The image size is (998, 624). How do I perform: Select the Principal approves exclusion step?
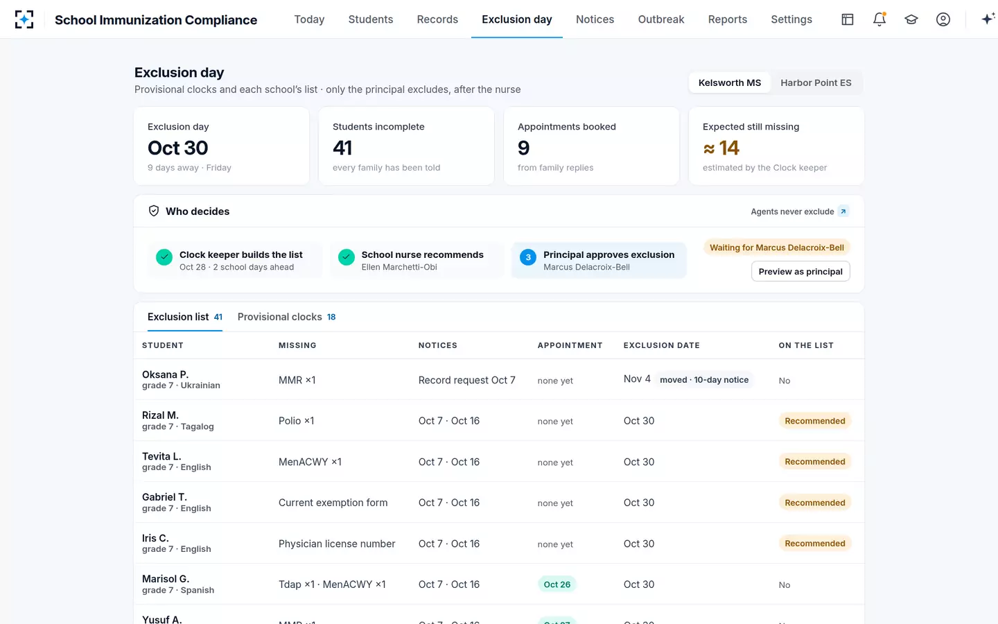(x=599, y=260)
